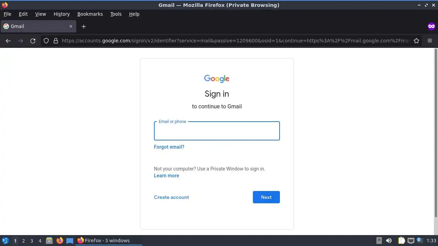This screenshot has width=438, height=246.
Task: Bookmark this page with the star
Action: pyautogui.click(x=416, y=41)
